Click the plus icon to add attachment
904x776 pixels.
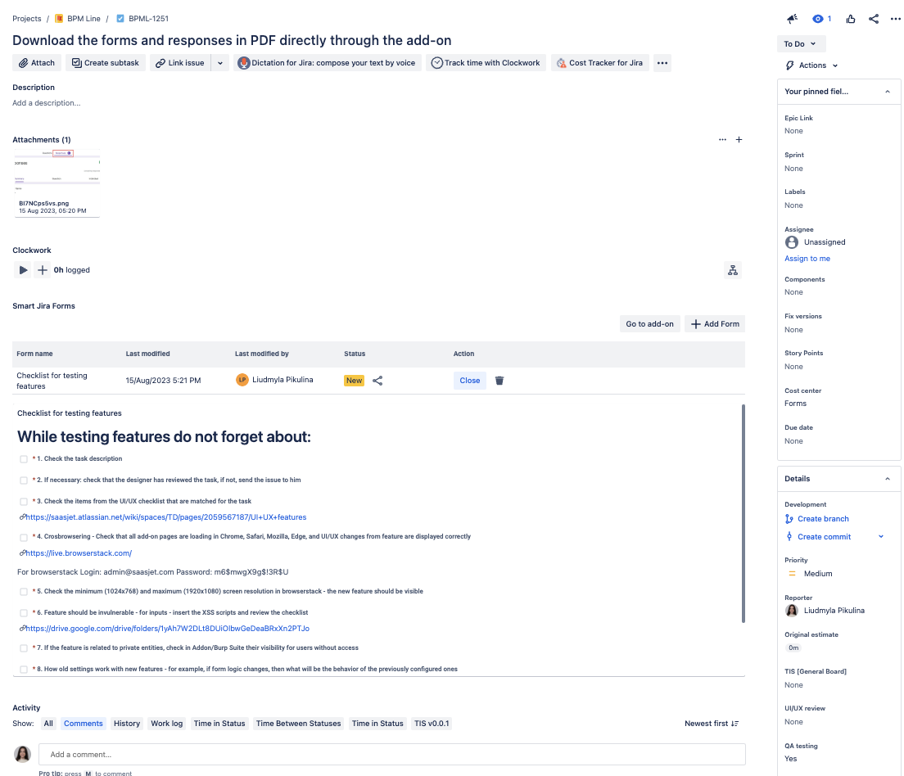739,139
